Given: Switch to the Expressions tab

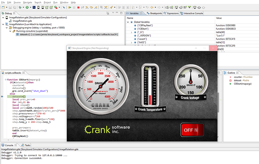Looking at the screenshot, I should [171, 13].
